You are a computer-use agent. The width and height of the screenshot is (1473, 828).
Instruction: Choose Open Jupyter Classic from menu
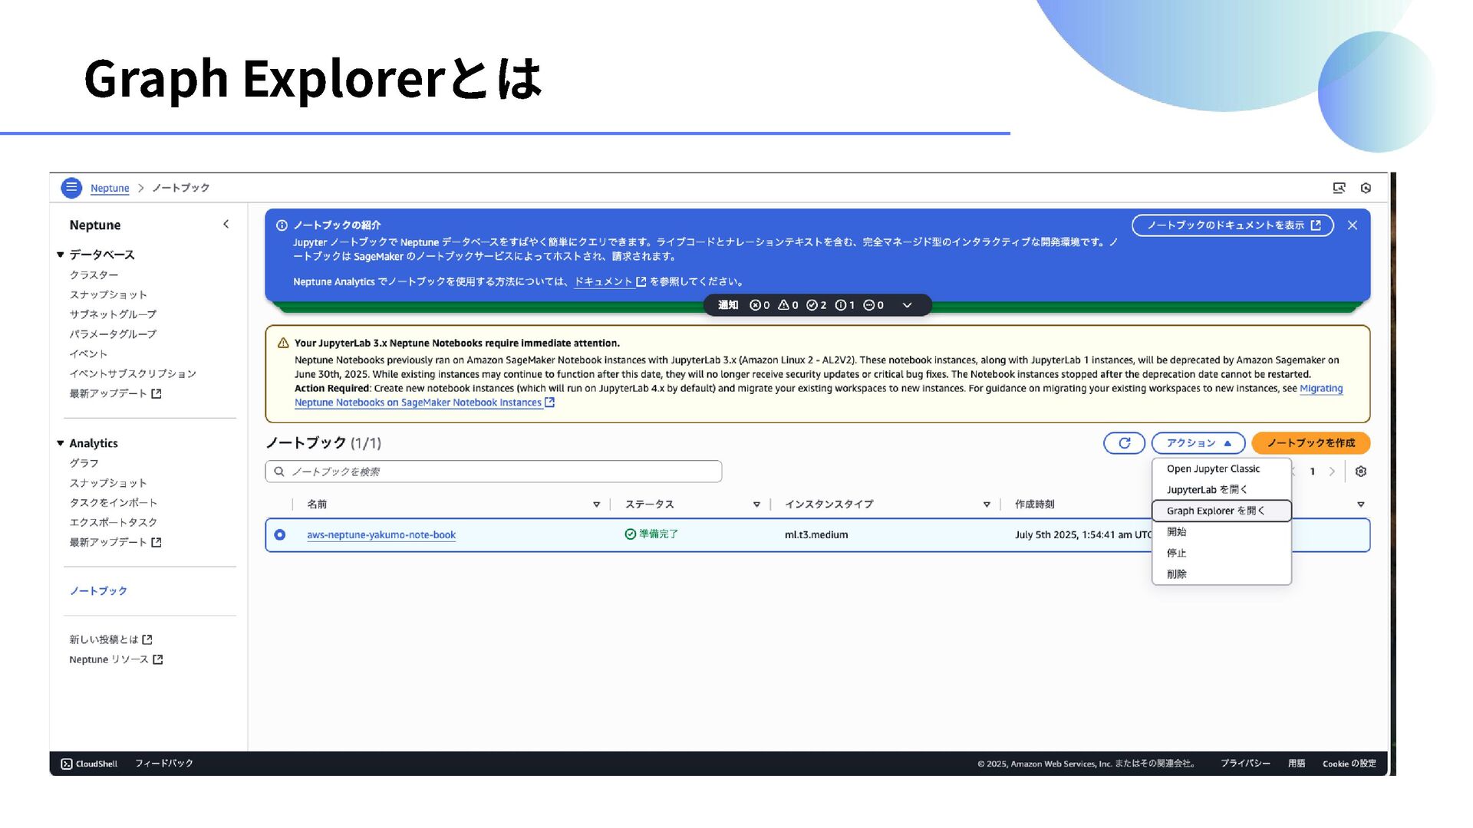tap(1221, 468)
